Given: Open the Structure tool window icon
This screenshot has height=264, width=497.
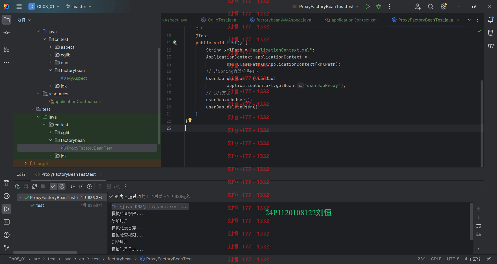Looking at the screenshot, I should pyautogui.click(x=7, y=49).
